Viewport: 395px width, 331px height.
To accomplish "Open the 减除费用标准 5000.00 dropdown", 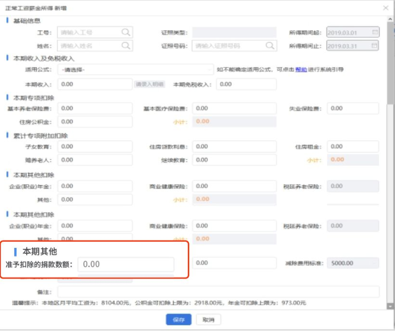I will click(353, 263).
